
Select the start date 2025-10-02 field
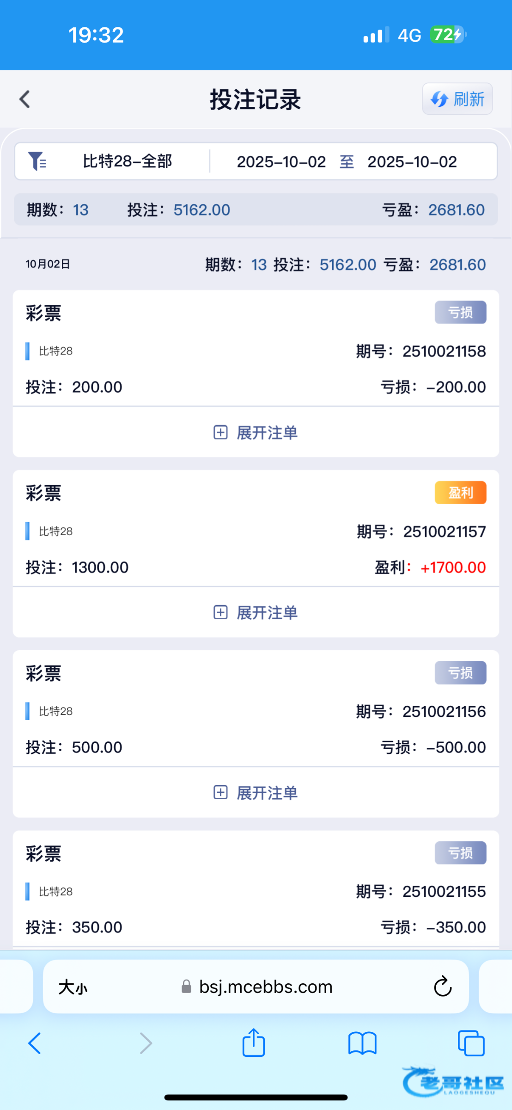(x=281, y=162)
